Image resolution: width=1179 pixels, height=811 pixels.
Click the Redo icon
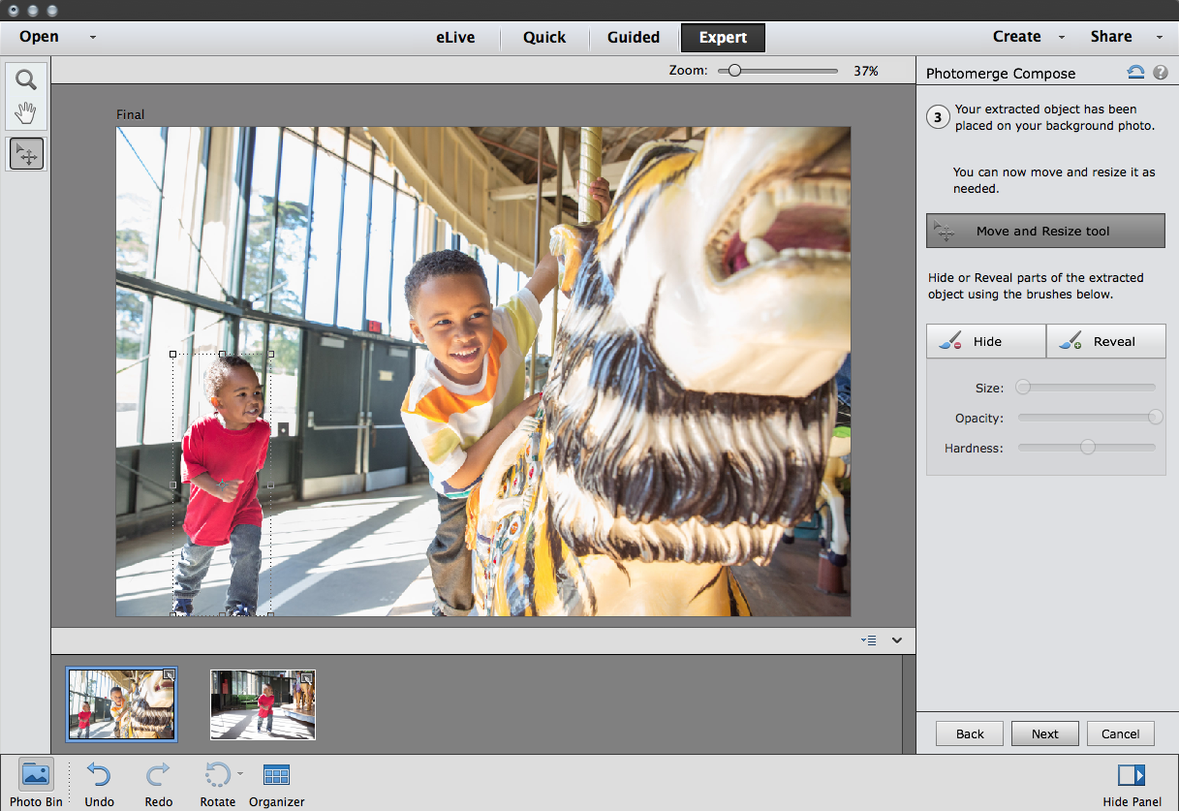[158, 773]
